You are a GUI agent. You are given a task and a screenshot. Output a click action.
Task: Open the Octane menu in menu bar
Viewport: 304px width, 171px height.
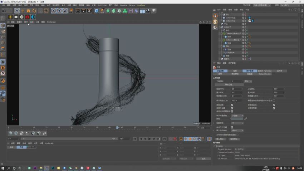132,5
